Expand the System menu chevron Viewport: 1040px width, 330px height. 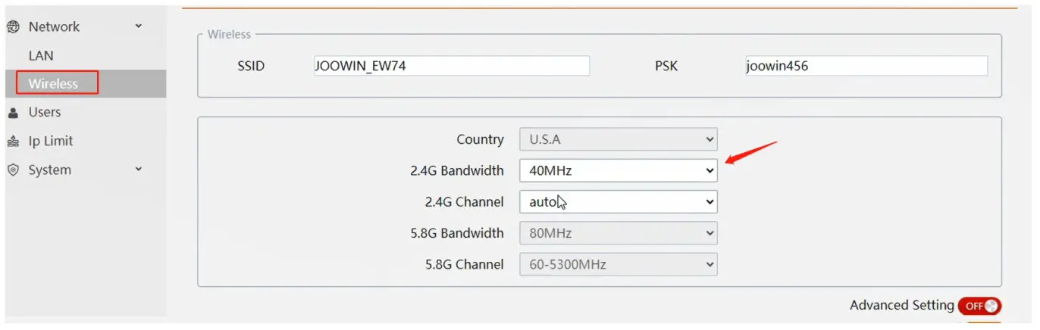[138, 170]
